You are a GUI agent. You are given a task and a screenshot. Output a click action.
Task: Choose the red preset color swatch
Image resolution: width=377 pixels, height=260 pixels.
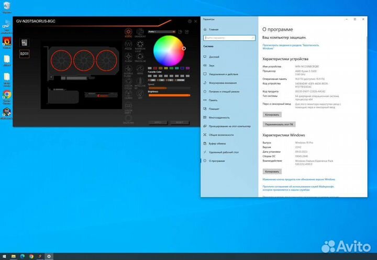tap(155, 68)
